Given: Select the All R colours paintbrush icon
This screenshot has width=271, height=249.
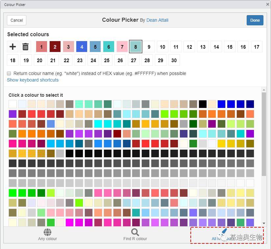Looking at the screenshot, I should pyautogui.click(x=224, y=231).
